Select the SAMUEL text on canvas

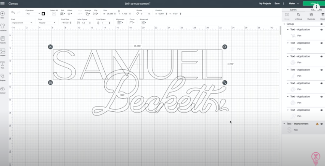tap(137, 65)
